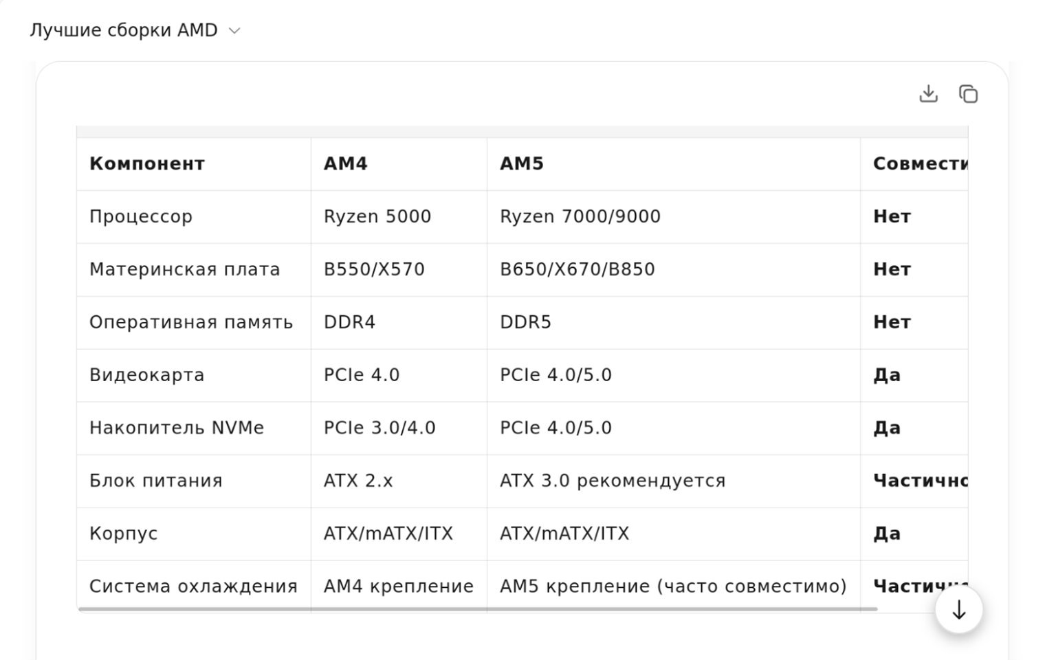Click the B650/X670/B850 cell
The width and height of the screenshot is (1045, 660).
pyautogui.click(x=577, y=269)
